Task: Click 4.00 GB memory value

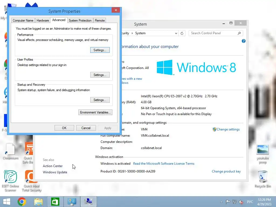Action: (146, 102)
